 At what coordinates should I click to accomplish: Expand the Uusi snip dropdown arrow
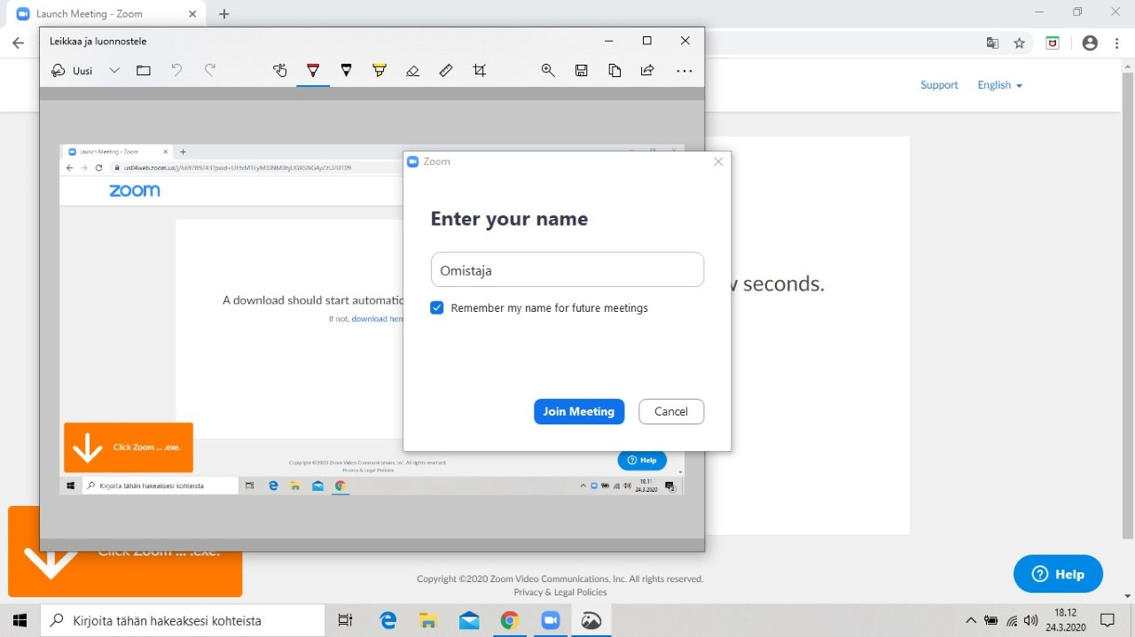coord(114,71)
